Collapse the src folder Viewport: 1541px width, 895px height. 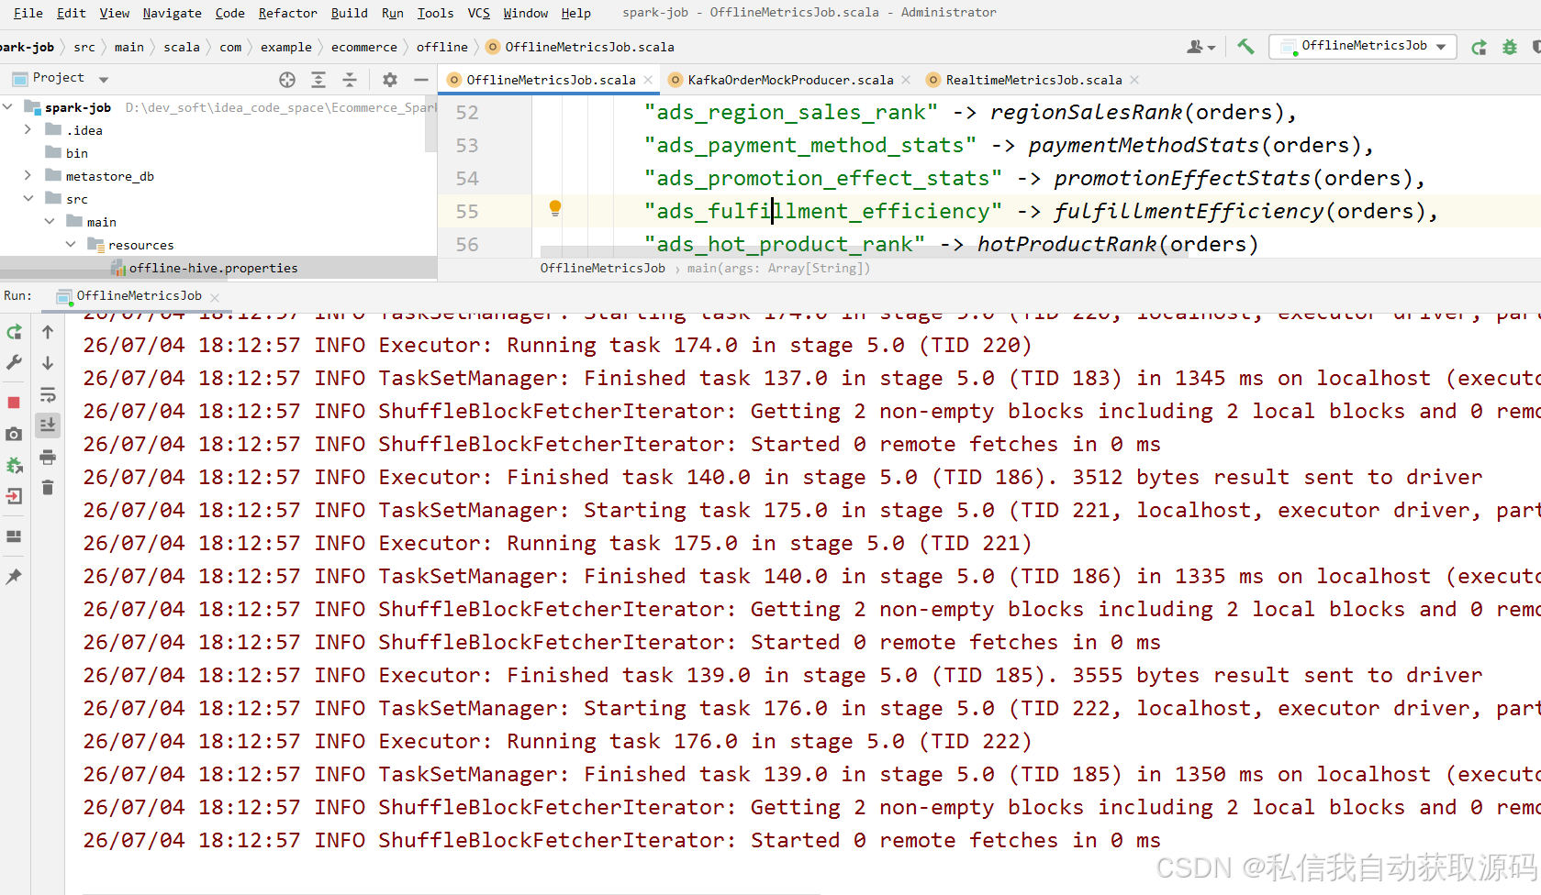28,199
